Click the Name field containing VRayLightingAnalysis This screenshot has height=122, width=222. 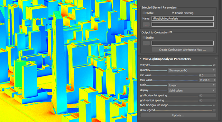click(182, 19)
